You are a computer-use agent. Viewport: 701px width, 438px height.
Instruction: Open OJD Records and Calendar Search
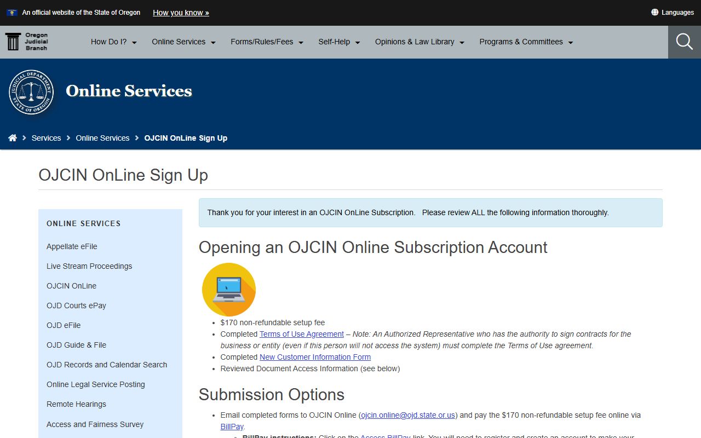[107, 365]
